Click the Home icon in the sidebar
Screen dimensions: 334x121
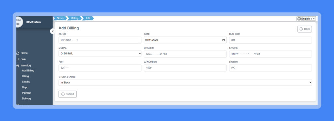pyautogui.click(x=18, y=53)
